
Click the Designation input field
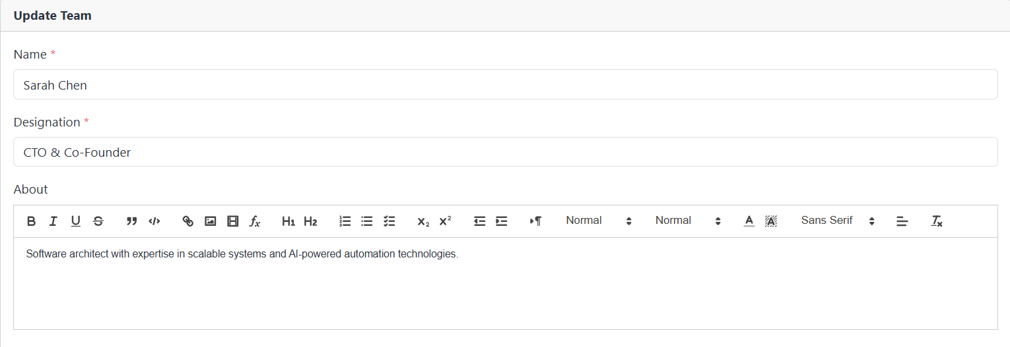tap(505, 152)
